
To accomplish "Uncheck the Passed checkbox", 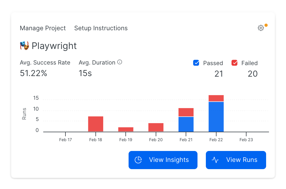I will tap(196, 63).
